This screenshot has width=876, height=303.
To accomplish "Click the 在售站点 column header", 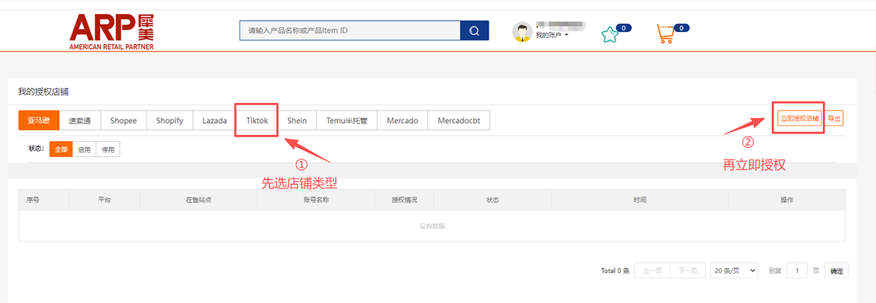I will (198, 199).
